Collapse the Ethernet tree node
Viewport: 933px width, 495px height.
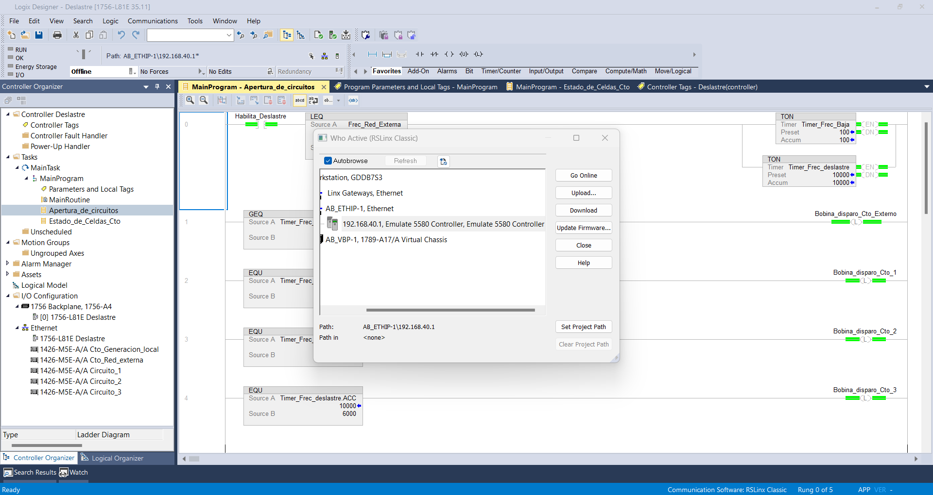coord(17,328)
